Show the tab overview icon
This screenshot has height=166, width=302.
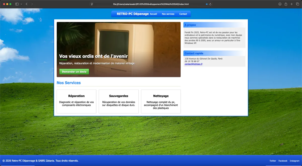click(x=297, y=4)
